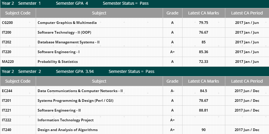Click Latest CA Marks header in Semester 2
The height and width of the screenshot is (134, 269).
(x=204, y=81)
